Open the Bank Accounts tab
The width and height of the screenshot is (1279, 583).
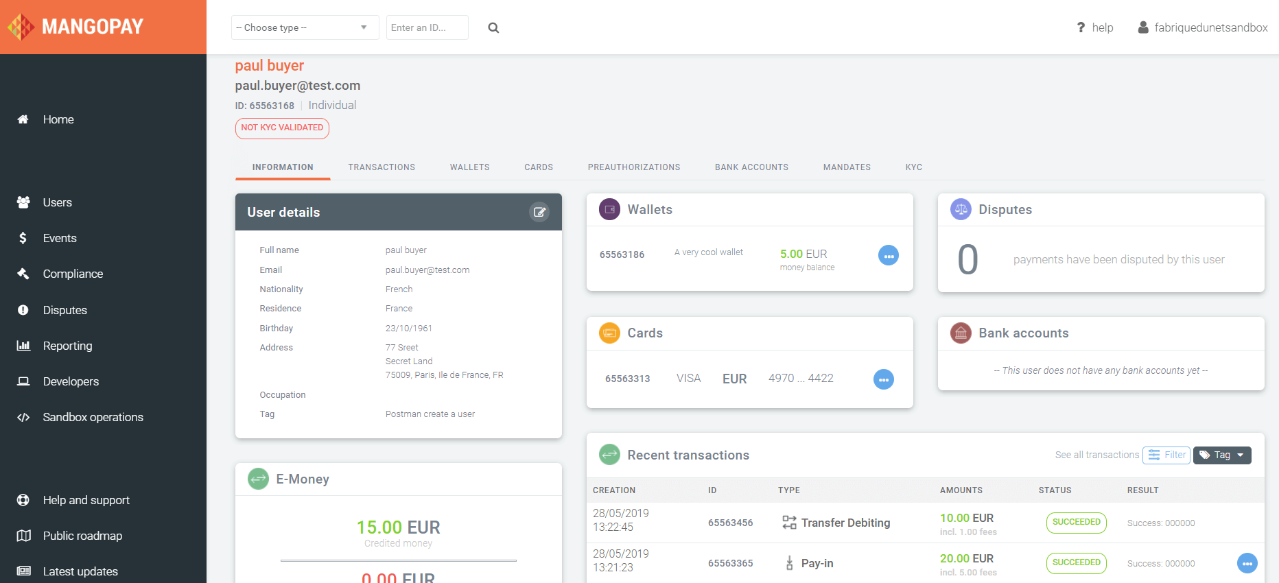[751, 167]
